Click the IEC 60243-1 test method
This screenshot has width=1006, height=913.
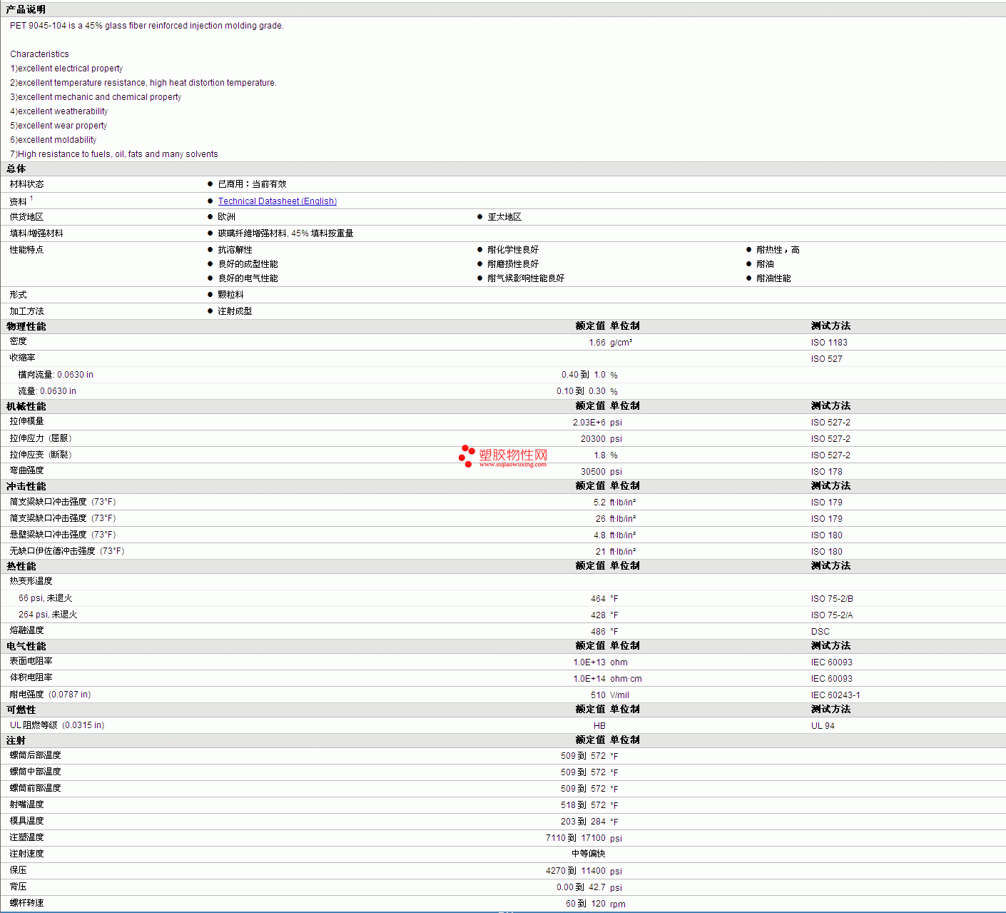click(x=835, y=695)
